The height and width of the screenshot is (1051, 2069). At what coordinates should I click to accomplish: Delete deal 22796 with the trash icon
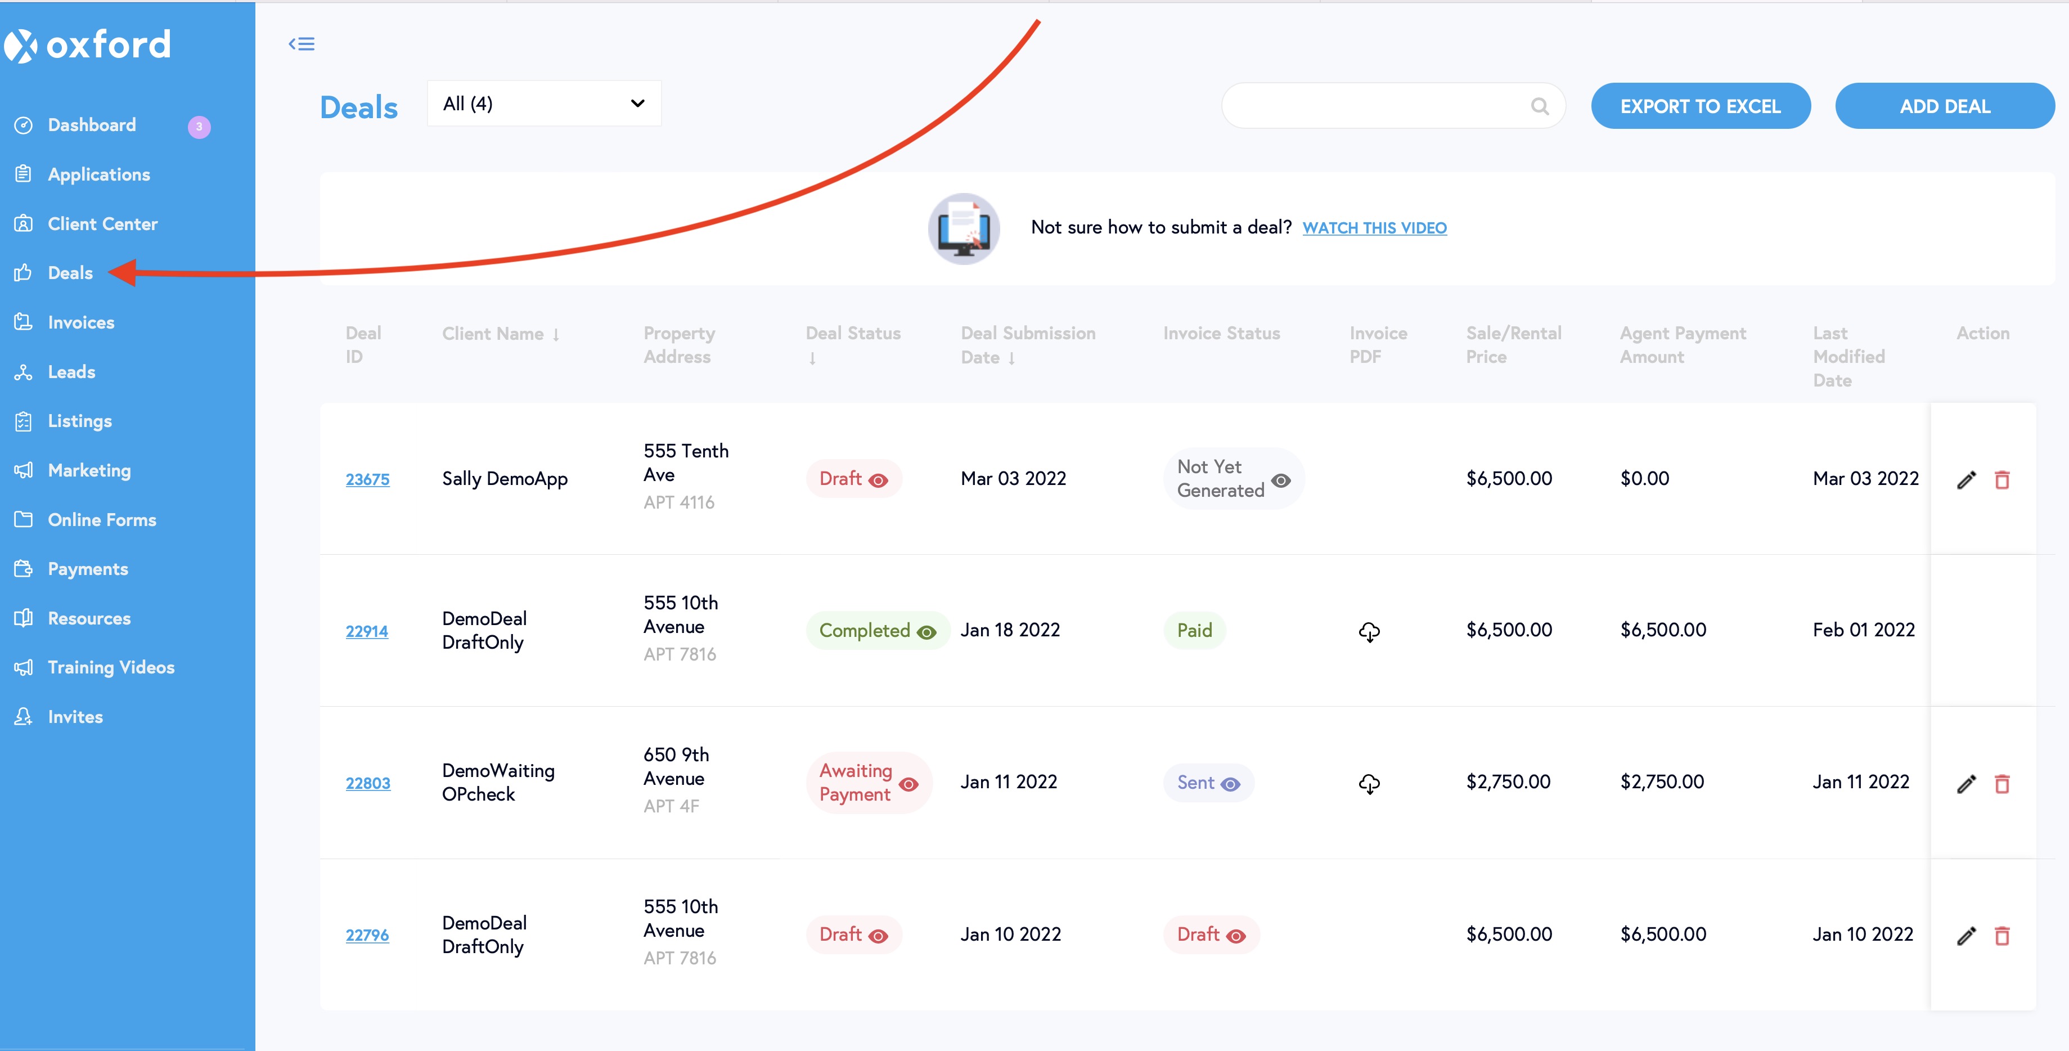[x=2002, y=935]
